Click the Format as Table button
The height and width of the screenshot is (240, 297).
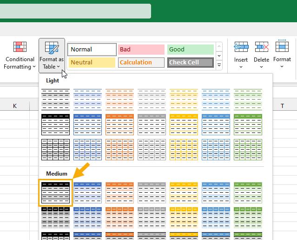pos(52,56)
